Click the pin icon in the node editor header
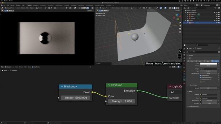 (90, 67)
